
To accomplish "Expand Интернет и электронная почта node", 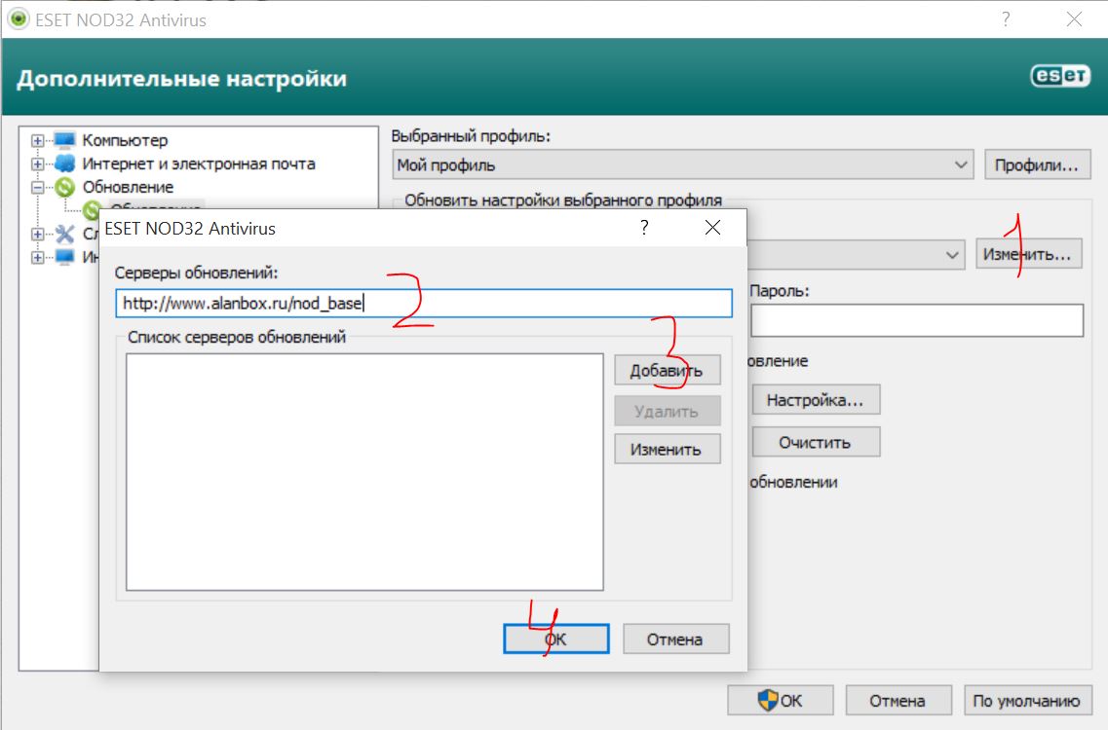I will pos(37,164).
